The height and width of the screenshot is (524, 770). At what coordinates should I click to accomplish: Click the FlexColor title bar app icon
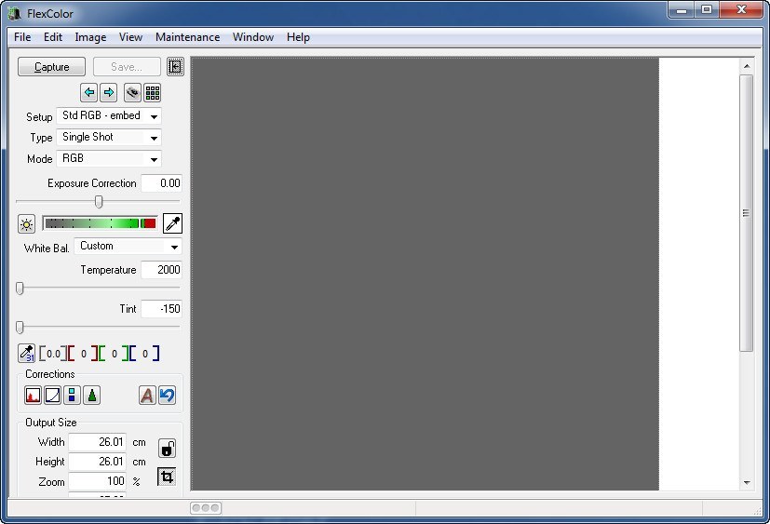coord(15,13)
